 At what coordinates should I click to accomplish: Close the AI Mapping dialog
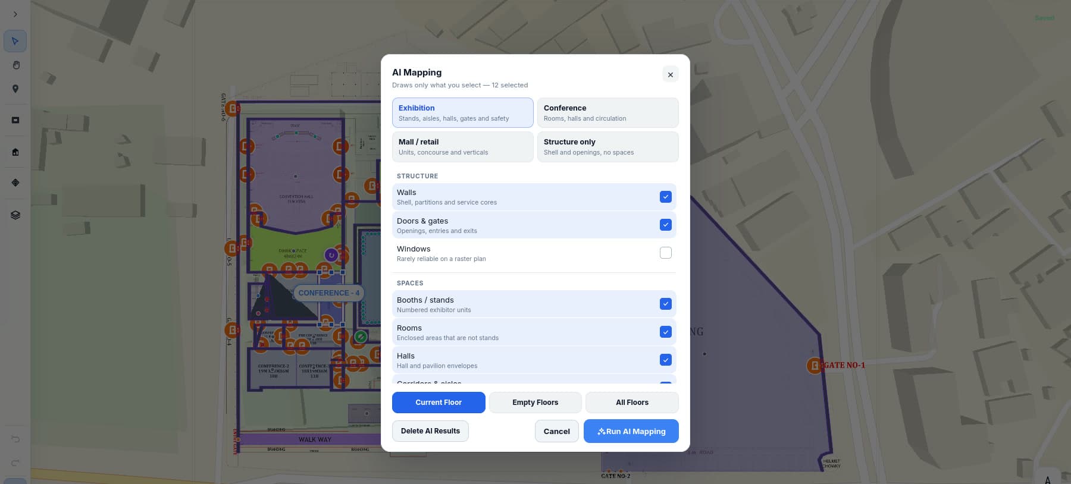pyautogui.click(x=671, y=74)
